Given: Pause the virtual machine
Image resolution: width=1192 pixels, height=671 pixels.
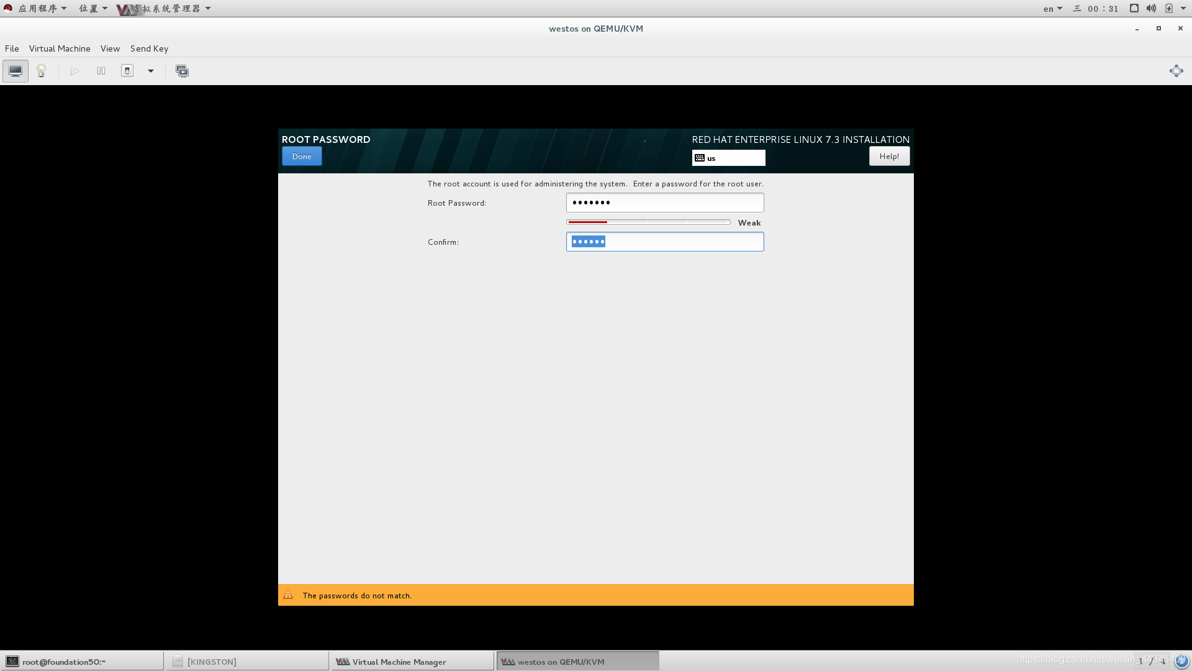Looking at the screenshot, I should point(101,71).
